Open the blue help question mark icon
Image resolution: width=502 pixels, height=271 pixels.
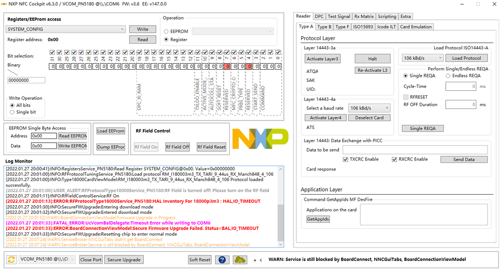(x=222, y=260)
